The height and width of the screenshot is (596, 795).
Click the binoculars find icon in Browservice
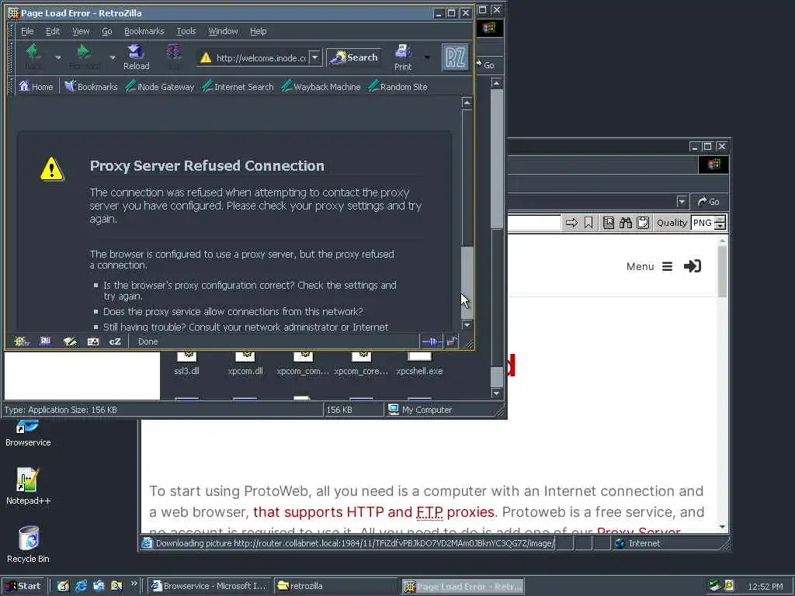pyautogui.click(x=626, y=223)
